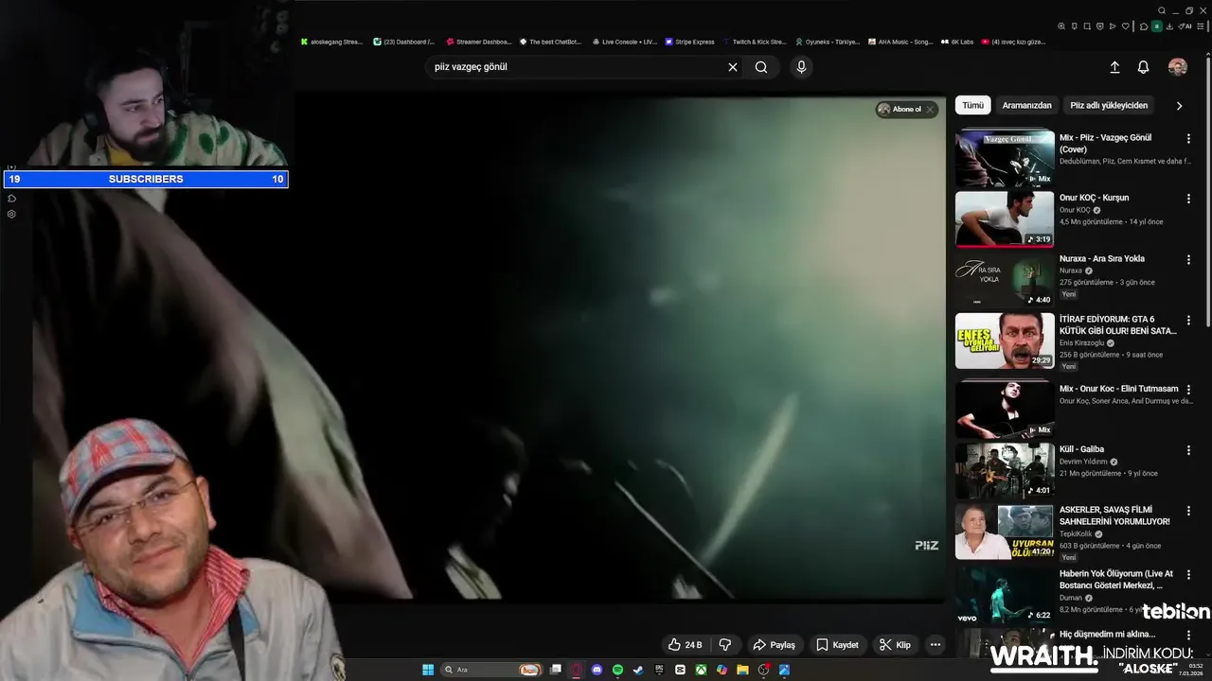Open Haberin Yok Ölüyorum video title
1212x681 pixels.
click(x=1115, y=580)
